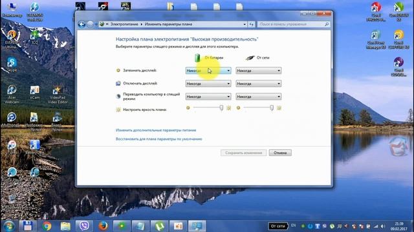Open the iTunes desktop shortcut
The width and height of the screenshot is (414, 232).
[x=12, y=147]
